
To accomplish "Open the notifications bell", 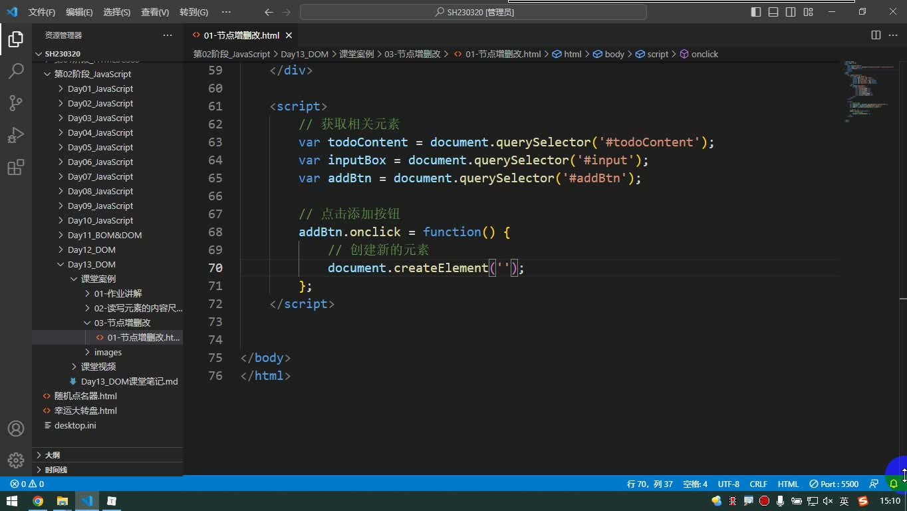I will (894, 484).
